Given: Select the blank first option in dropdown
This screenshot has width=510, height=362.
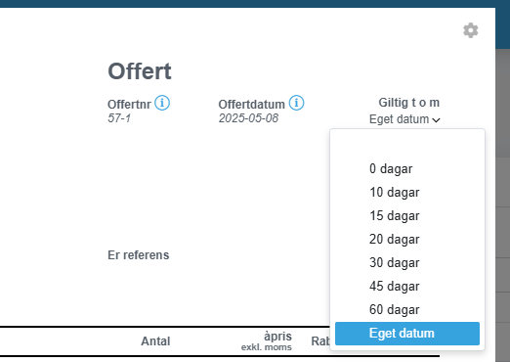Looking at the screenshot, I should click(x=407, y=145).
